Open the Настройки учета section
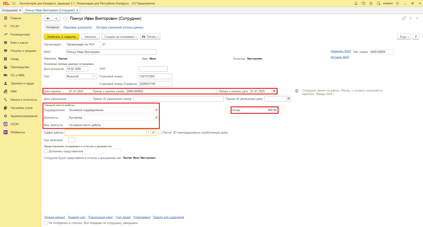Screen dimensions: 423x227 (21, 108)
